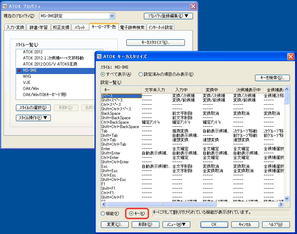Open メニュー(M) dropdown button
The height and width of the screenshot is (234, 297).
point(176,224)
